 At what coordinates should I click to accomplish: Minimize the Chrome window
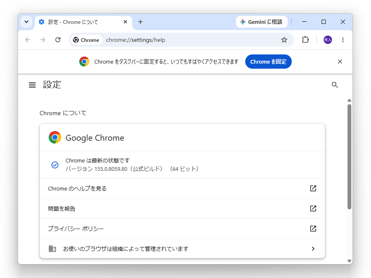pyautogui.click(x=304, y=22)
